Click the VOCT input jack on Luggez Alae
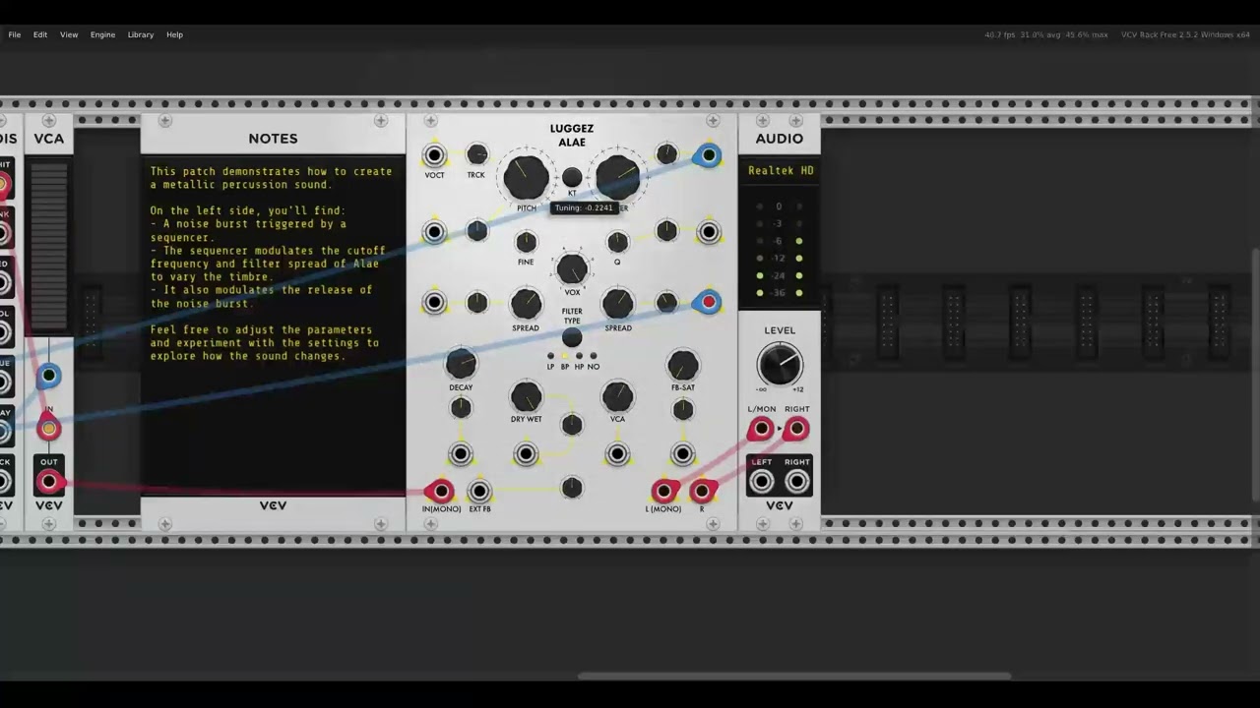The height and width of the screenshot is (708, 1260). [x=434, y=155]
